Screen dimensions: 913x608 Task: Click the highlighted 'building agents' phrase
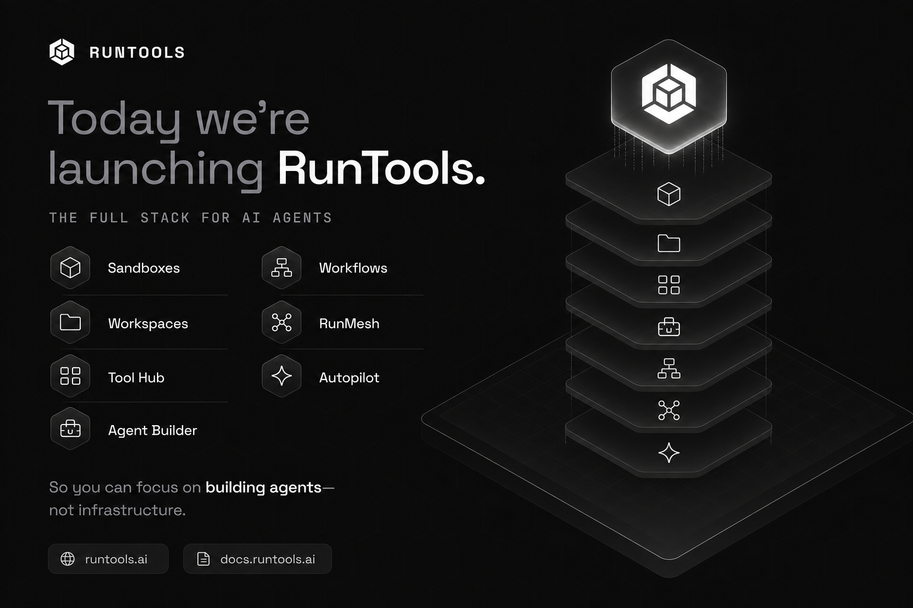tap(263, 487)
